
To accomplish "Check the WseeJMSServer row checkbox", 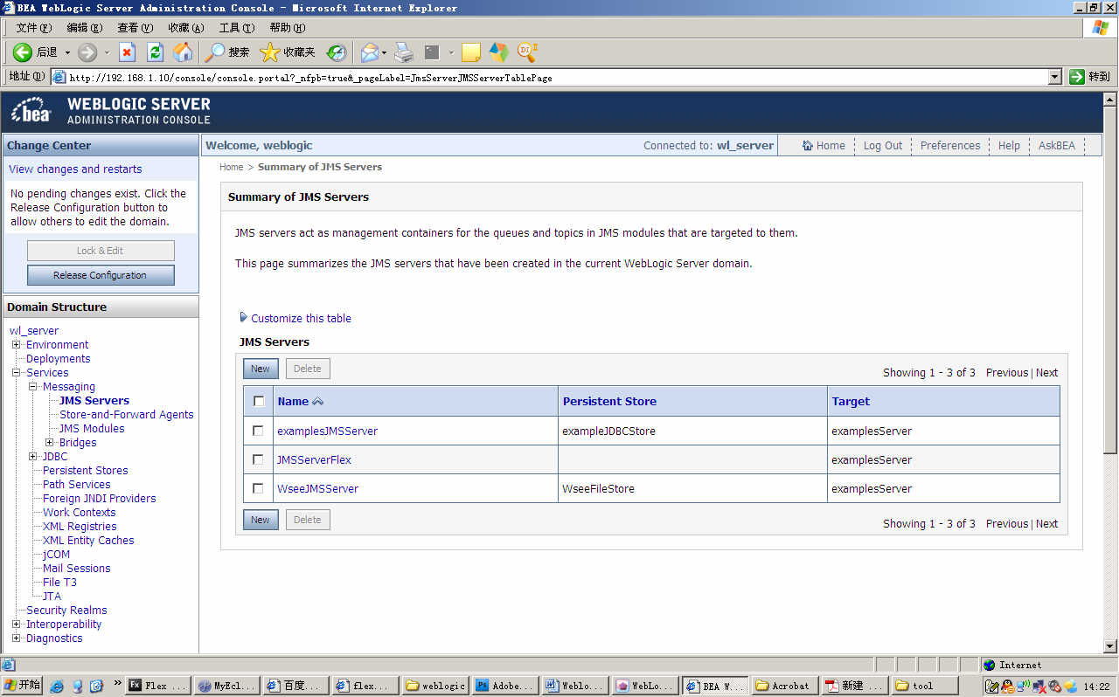I will [258, 488].
